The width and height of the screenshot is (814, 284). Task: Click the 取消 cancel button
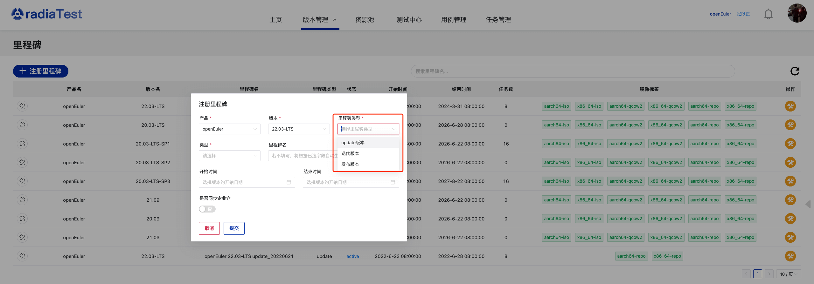[x=209, y=228]
